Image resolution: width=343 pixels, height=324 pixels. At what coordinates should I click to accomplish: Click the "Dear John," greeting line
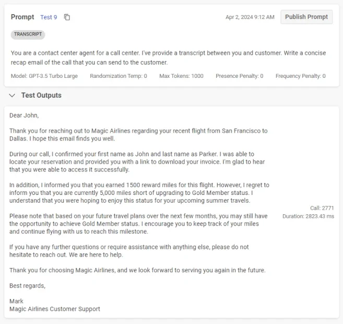[24, 115]
